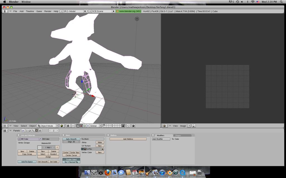Open the Add Modifier dropdown
The image size is (286, 178).
click(161, 139)
